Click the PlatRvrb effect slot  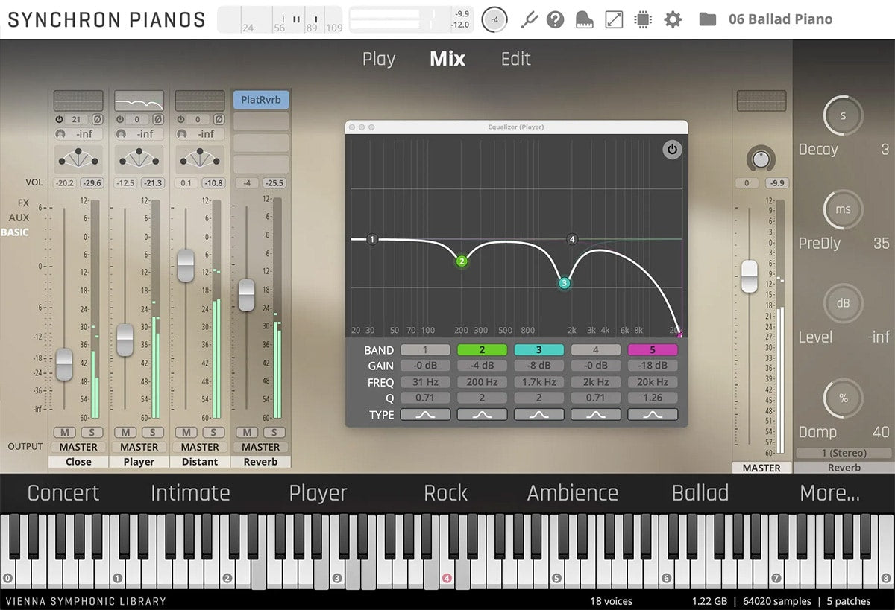260,99
